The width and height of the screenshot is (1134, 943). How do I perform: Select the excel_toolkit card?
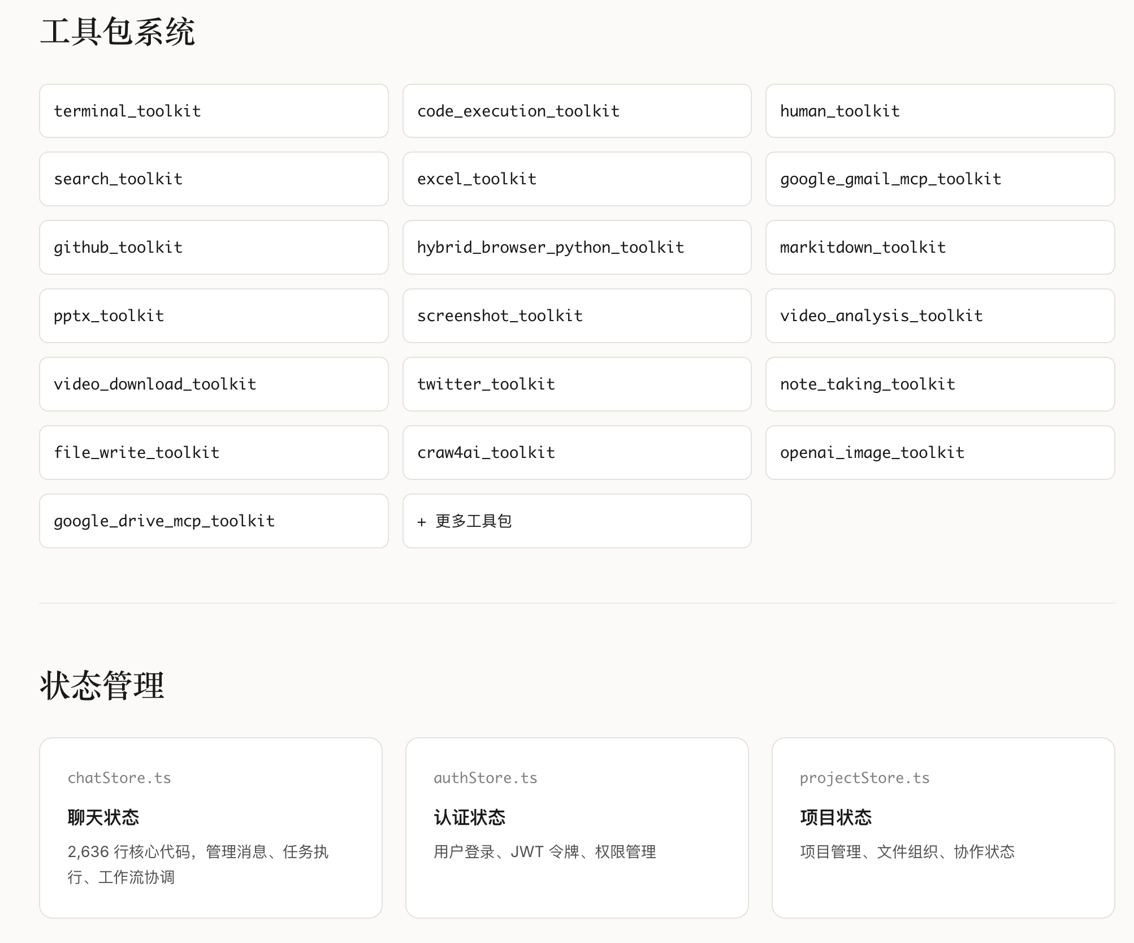[x=577, y=179]
